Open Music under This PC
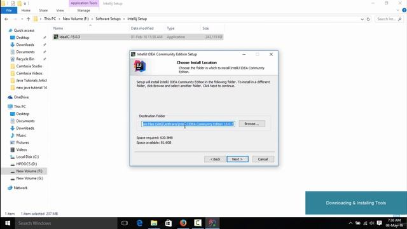 [x=21, y=135]
